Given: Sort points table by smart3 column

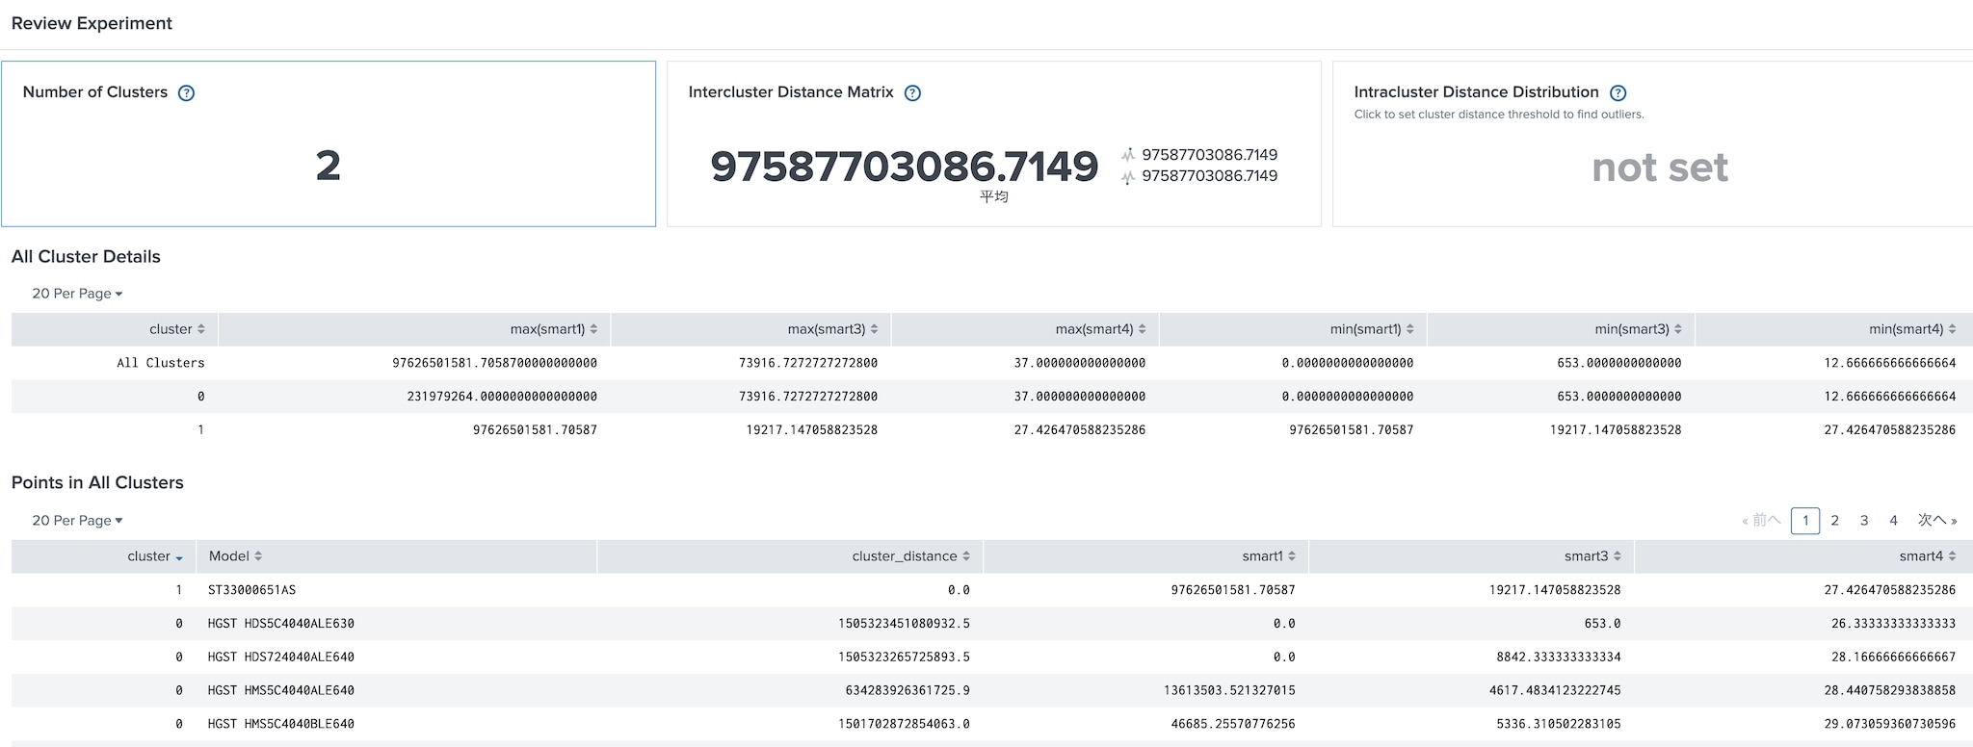Looking at the screenshot, I should [x=1592, y=556].
